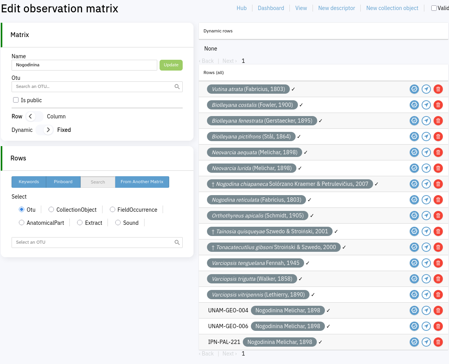Toggle the Row/Column switch
This screenshot has height=364, width=449.
[x=34, y=116]
